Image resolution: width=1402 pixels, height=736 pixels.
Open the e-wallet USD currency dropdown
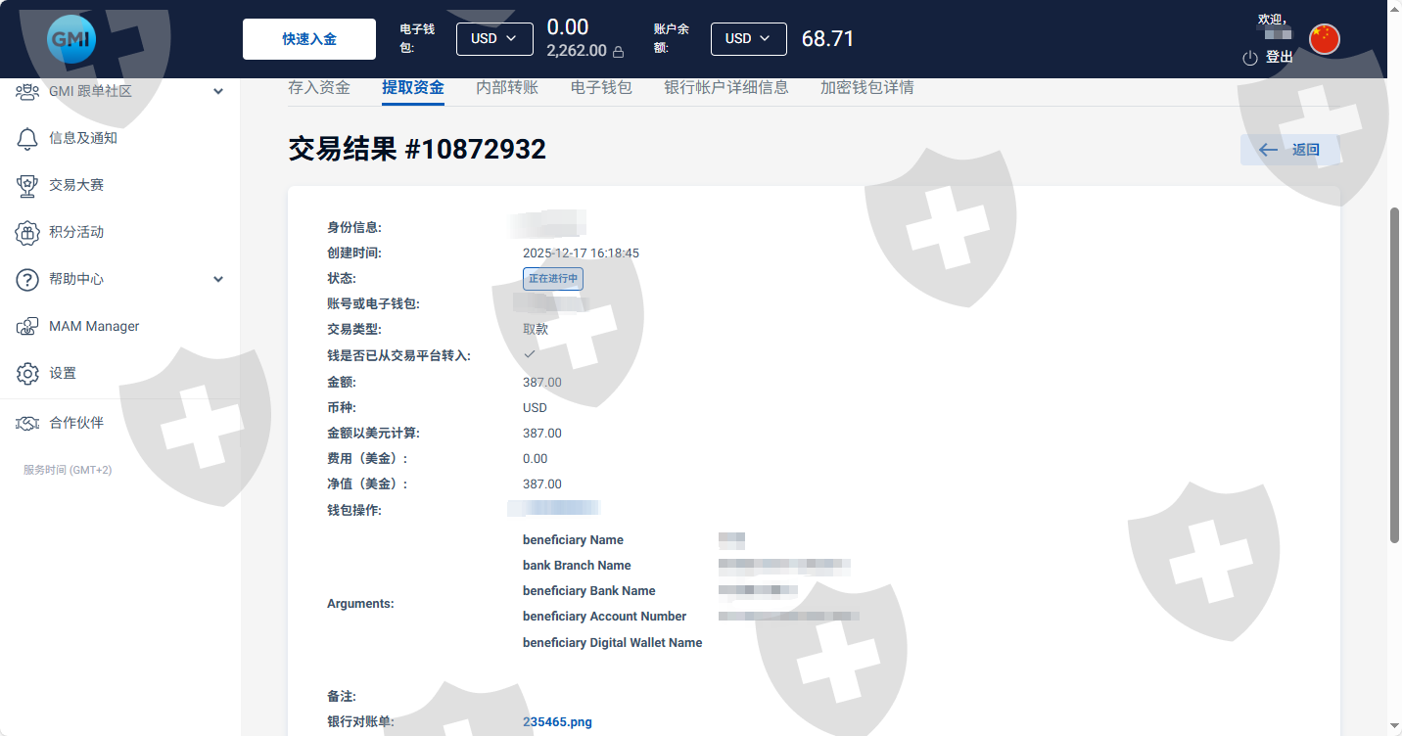click(494, 39)
